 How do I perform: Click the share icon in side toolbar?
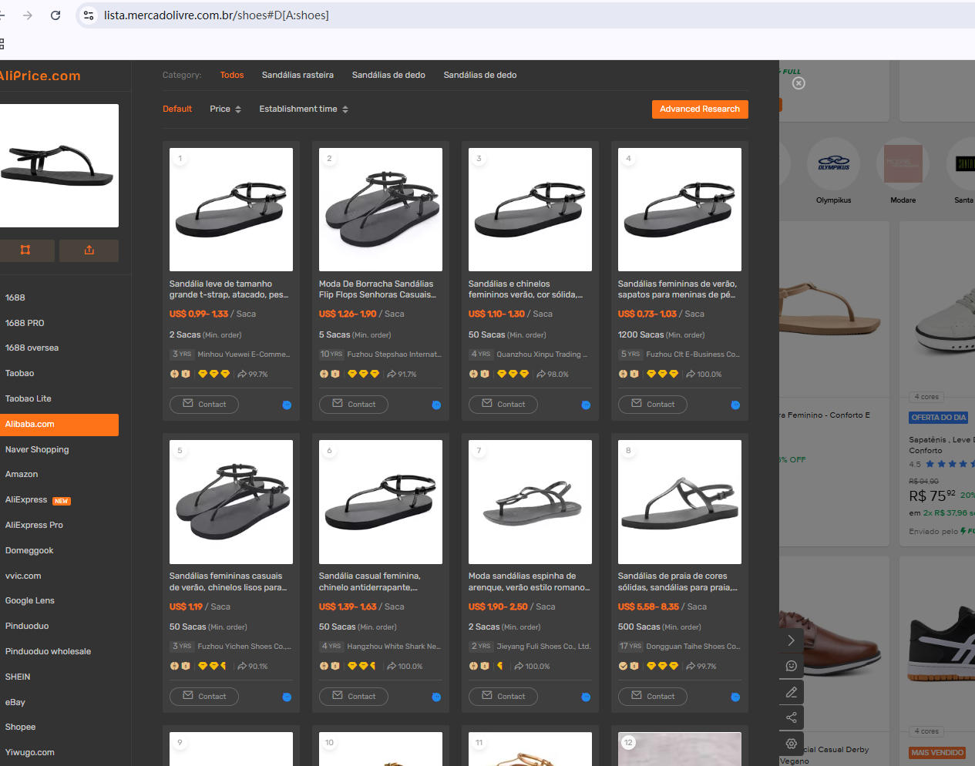(x=791, y=717)
